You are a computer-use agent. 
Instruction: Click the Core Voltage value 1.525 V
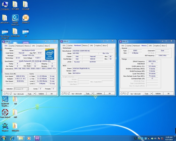pyautogui.click(x=38, y=58)
